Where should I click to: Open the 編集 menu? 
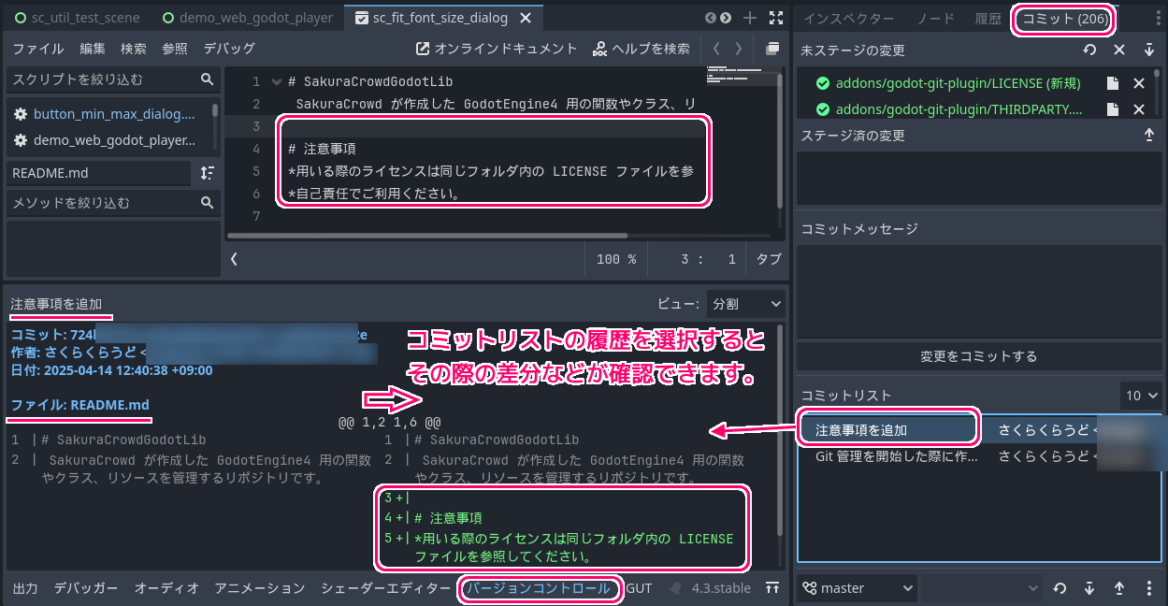click(93, 49)
